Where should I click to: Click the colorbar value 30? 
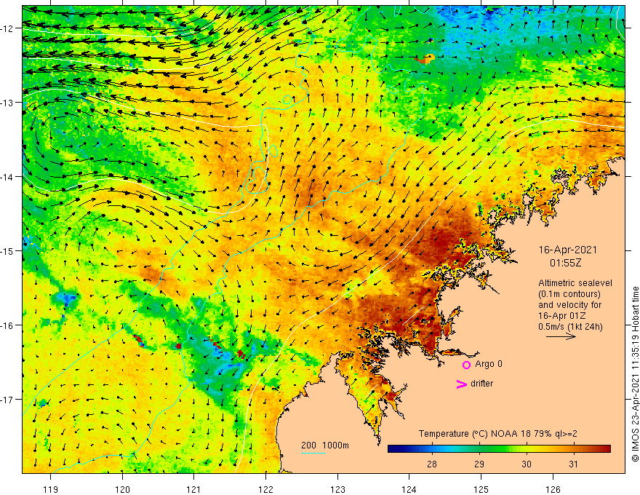527,464
